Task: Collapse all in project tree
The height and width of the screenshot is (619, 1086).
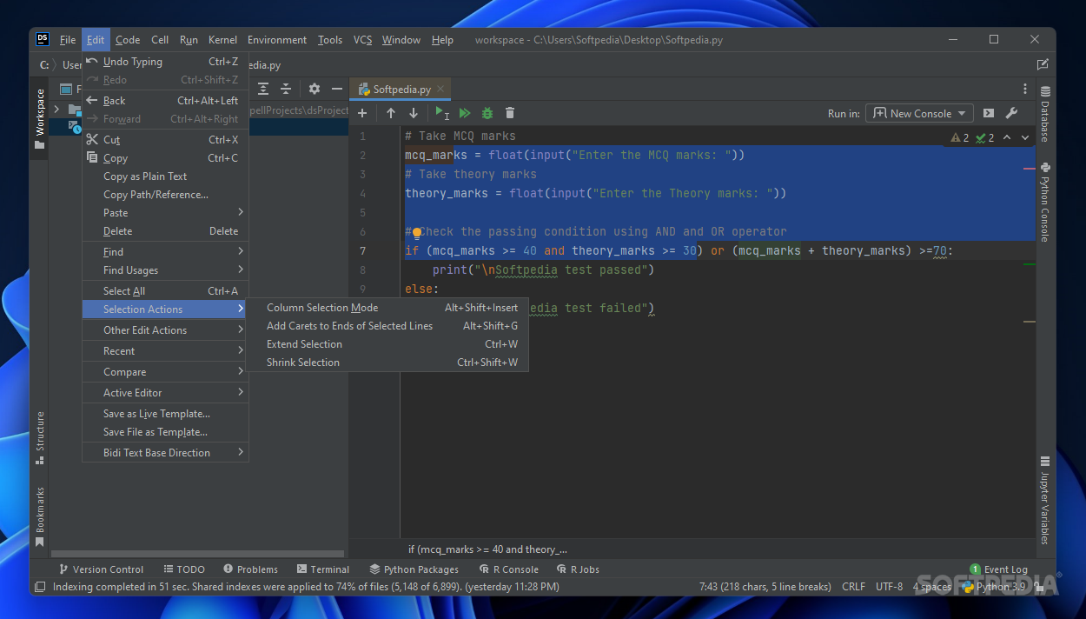Action: pos(285,89)
